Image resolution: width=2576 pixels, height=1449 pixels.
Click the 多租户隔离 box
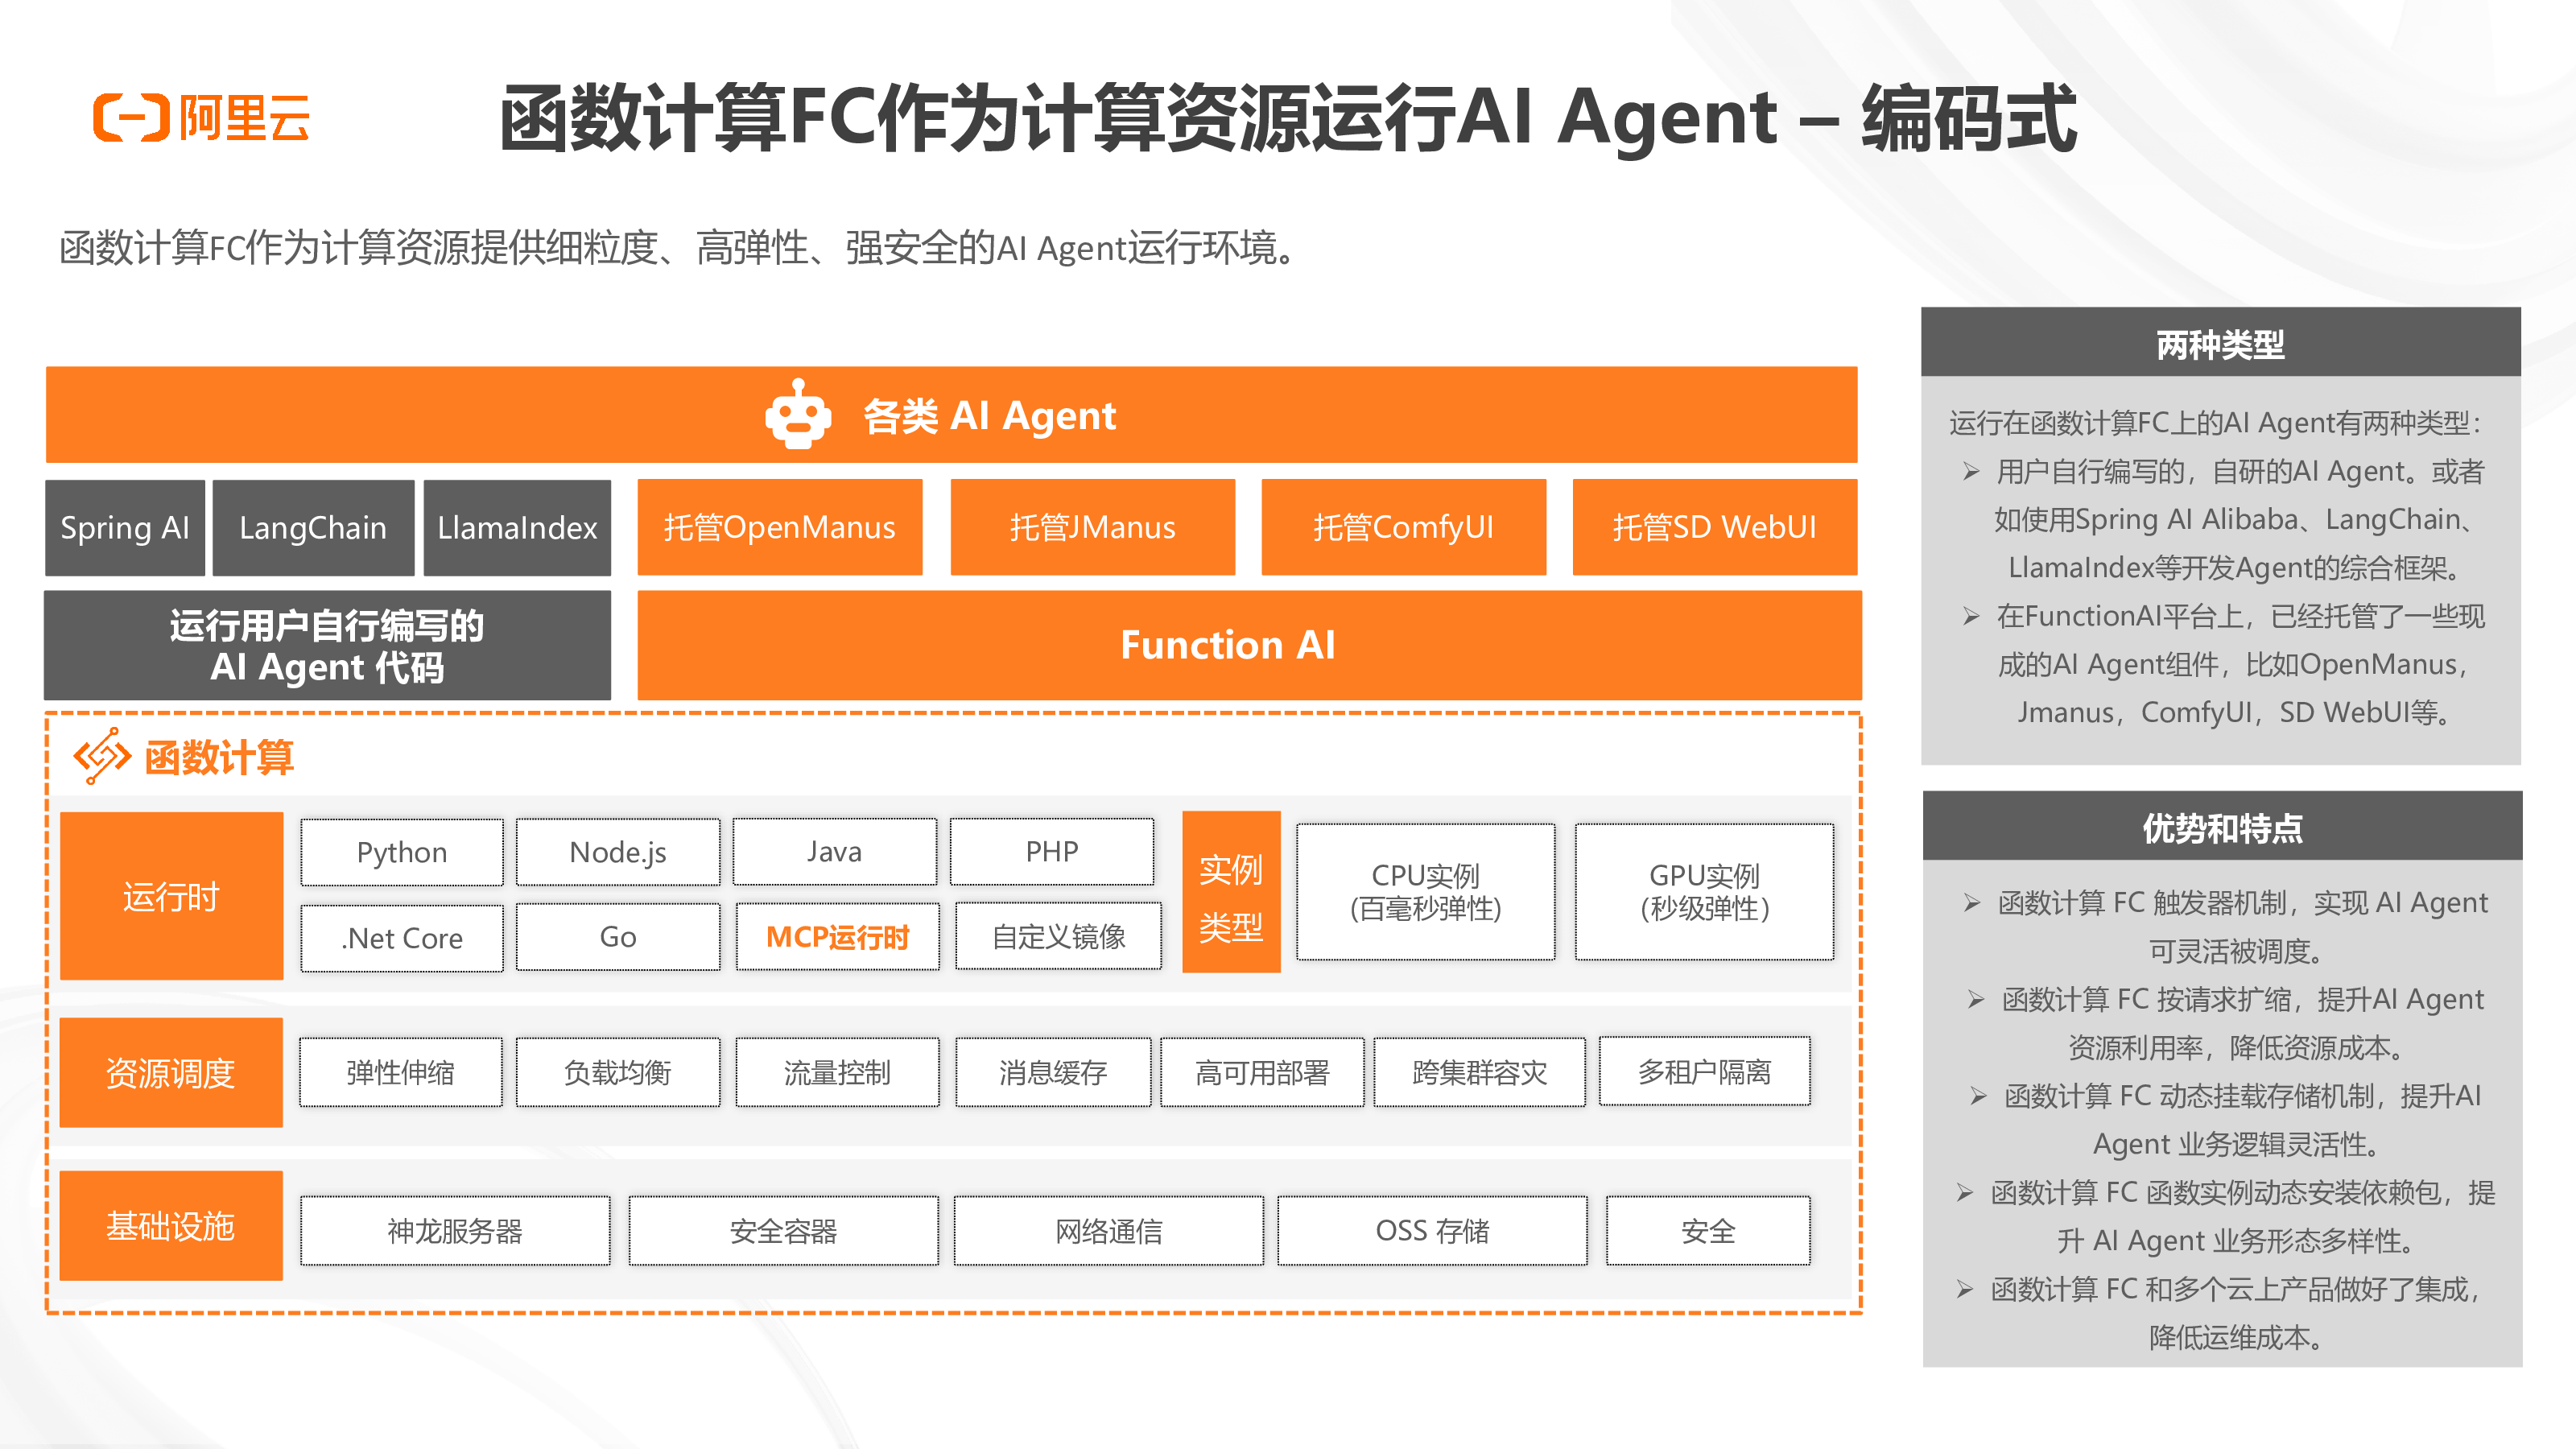click(1705, 1071)
